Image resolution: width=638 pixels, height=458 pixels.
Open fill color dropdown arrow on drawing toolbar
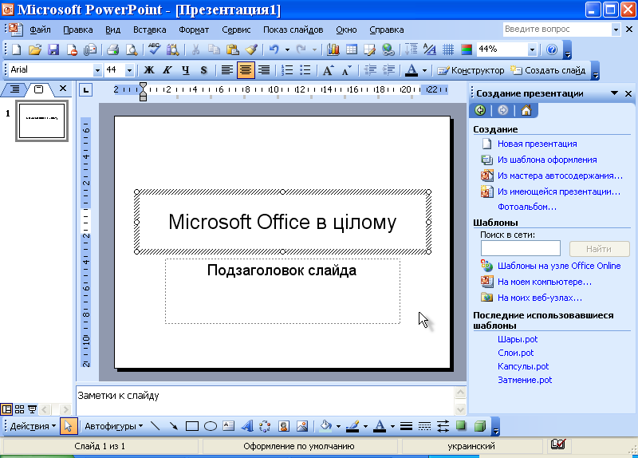pyautogui.click(x=338, y=426)
